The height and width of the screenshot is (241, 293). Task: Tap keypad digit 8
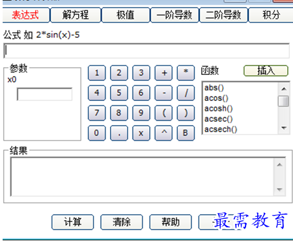pos(119,113)
